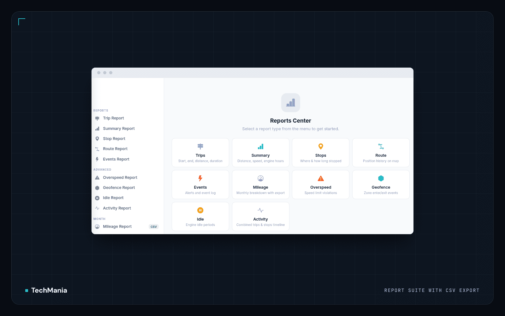Click the pulse icon on Activity card
505x316 pixels.
261,210
